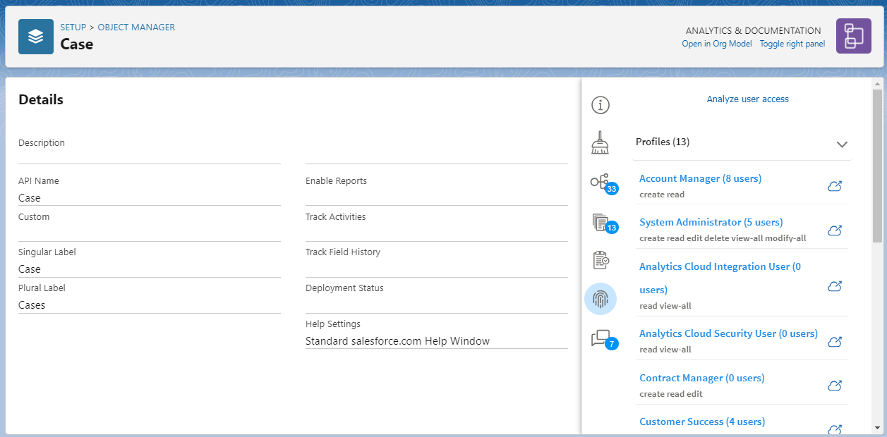Viewport: 887px width, 437px height.
Task: Click the blue Object Manager stack icon
Action: pos(35,36)
